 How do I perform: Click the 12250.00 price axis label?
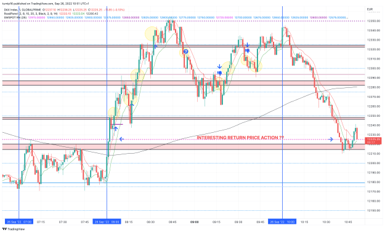373,116
